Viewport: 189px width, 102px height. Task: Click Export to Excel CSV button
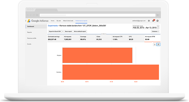pyautogui.click(x=55, y=31)
